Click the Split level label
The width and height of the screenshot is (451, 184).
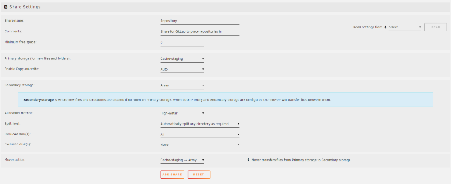(x=12, y=123)
